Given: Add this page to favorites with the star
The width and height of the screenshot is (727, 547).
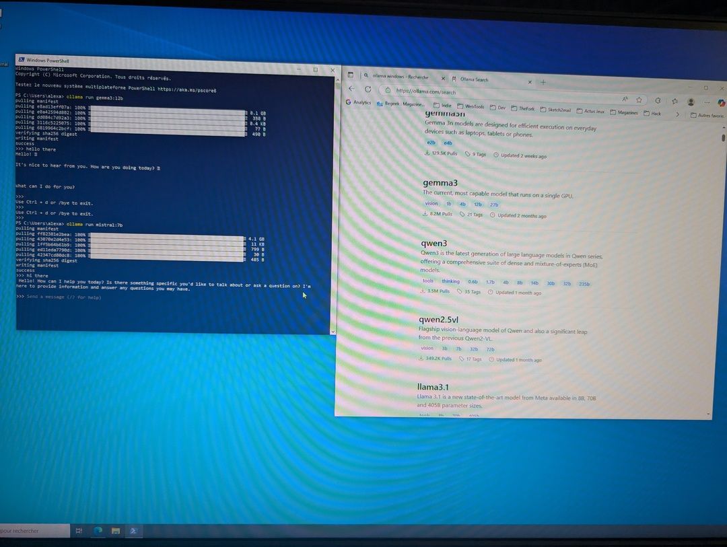Looking at the screenshot, I should pos(639,100).
